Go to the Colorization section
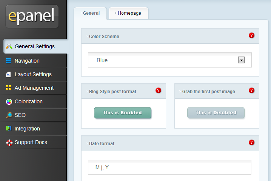 33,101
